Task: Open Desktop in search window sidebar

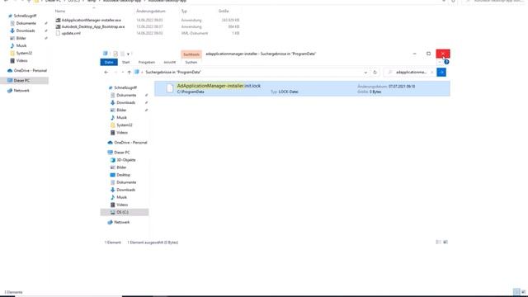Action: click(123, 175)
